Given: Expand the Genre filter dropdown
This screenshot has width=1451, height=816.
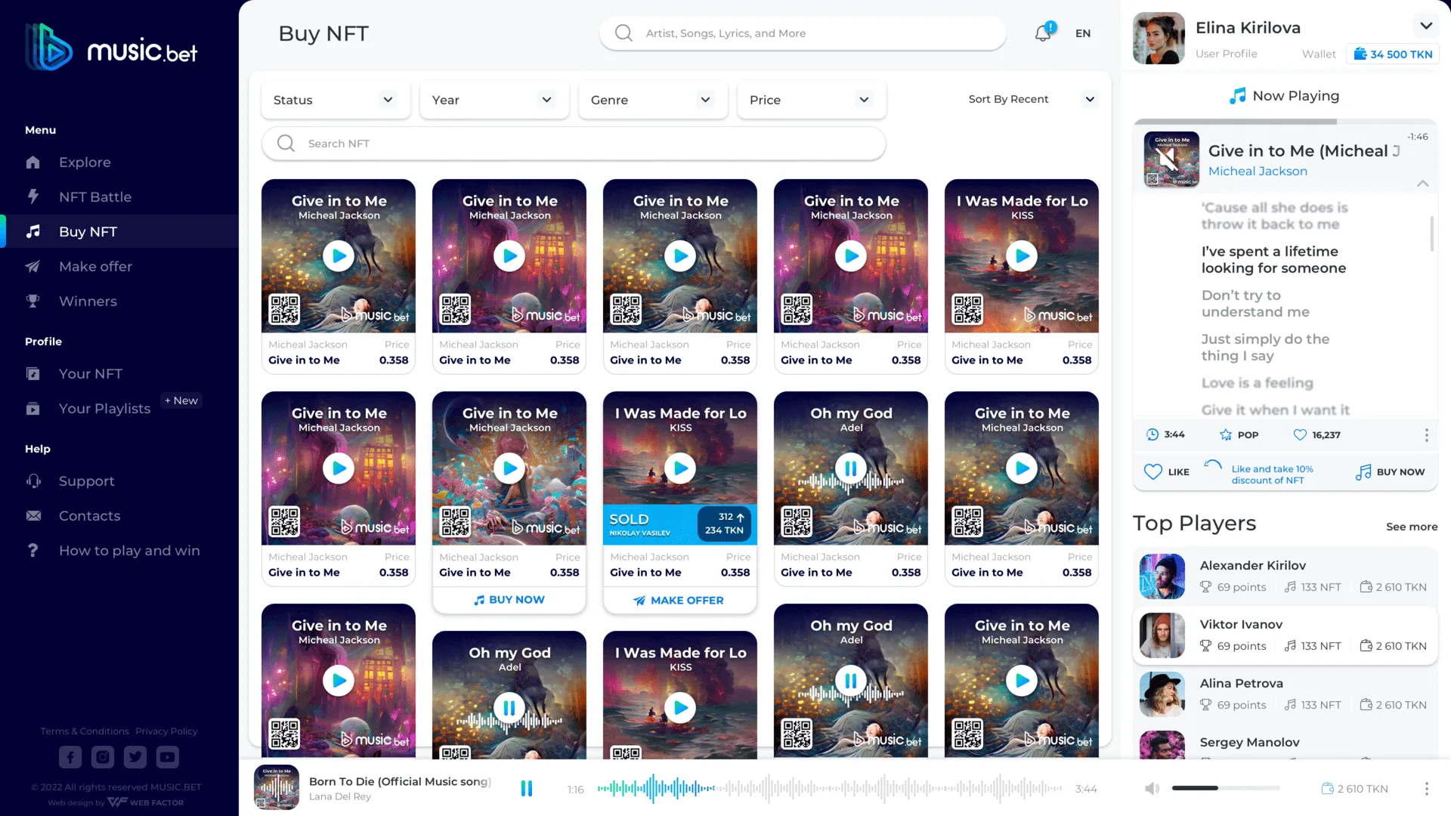Looking at the screenshot, I should [652, 100].
